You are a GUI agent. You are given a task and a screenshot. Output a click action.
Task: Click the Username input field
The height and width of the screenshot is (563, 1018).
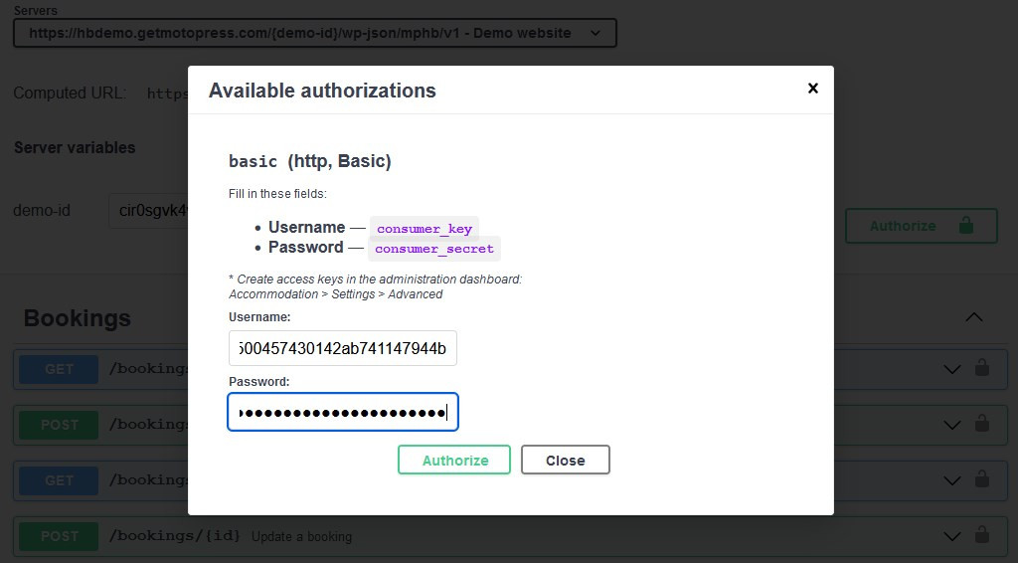pyautogui.click(x=343, y=349)
